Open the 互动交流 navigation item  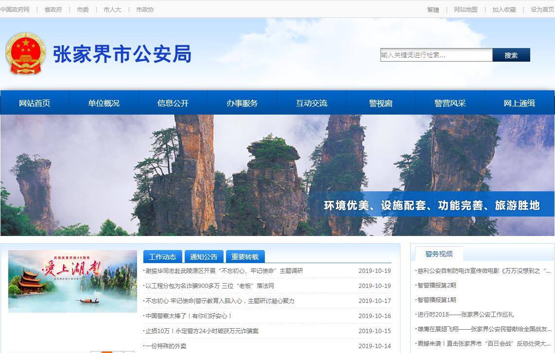pos(312,103)
